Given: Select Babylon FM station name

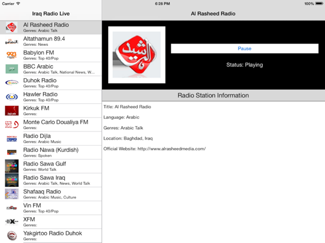Looking at the screenshot, I should [38, 52].
